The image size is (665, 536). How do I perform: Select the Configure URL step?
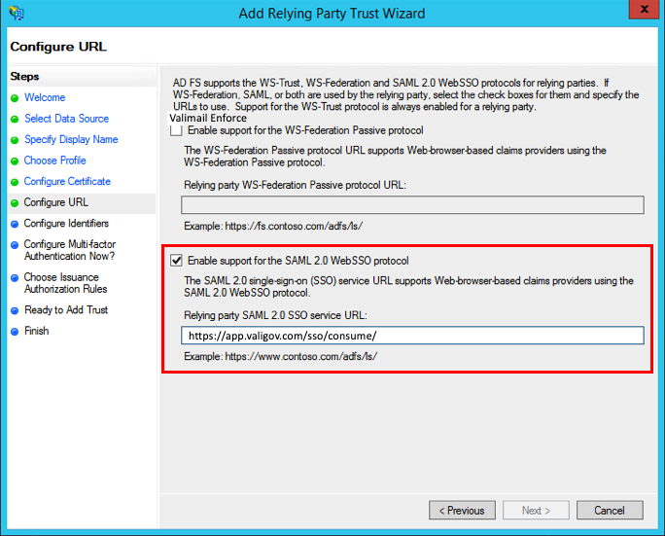[56, 202]
